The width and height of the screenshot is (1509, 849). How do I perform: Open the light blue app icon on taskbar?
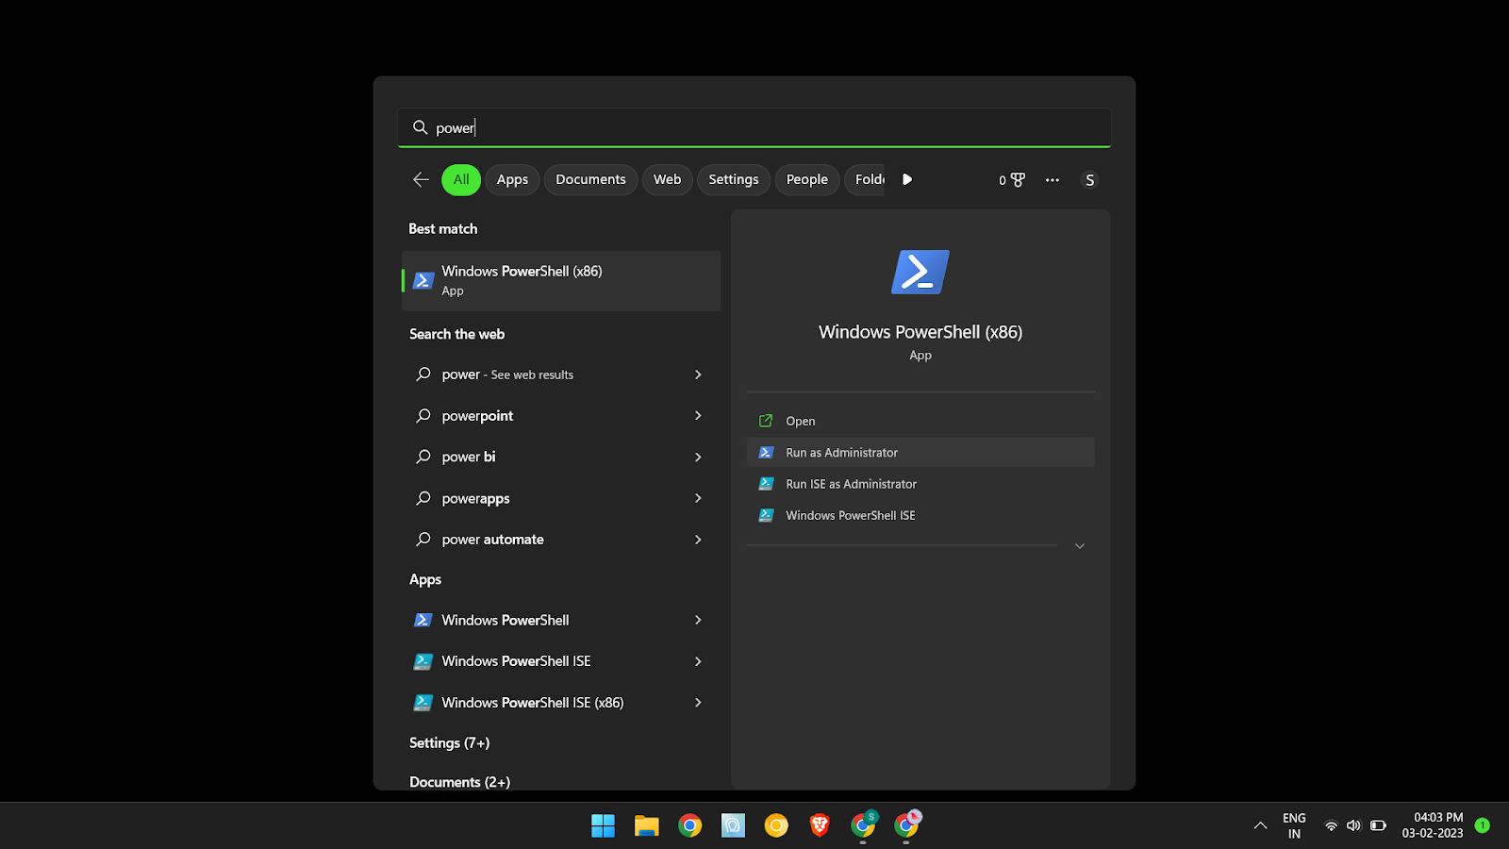click(733, 825)
